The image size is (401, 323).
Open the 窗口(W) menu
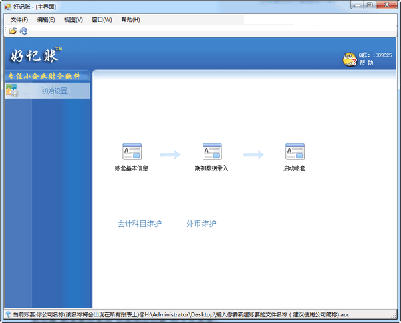coord(102,19)
